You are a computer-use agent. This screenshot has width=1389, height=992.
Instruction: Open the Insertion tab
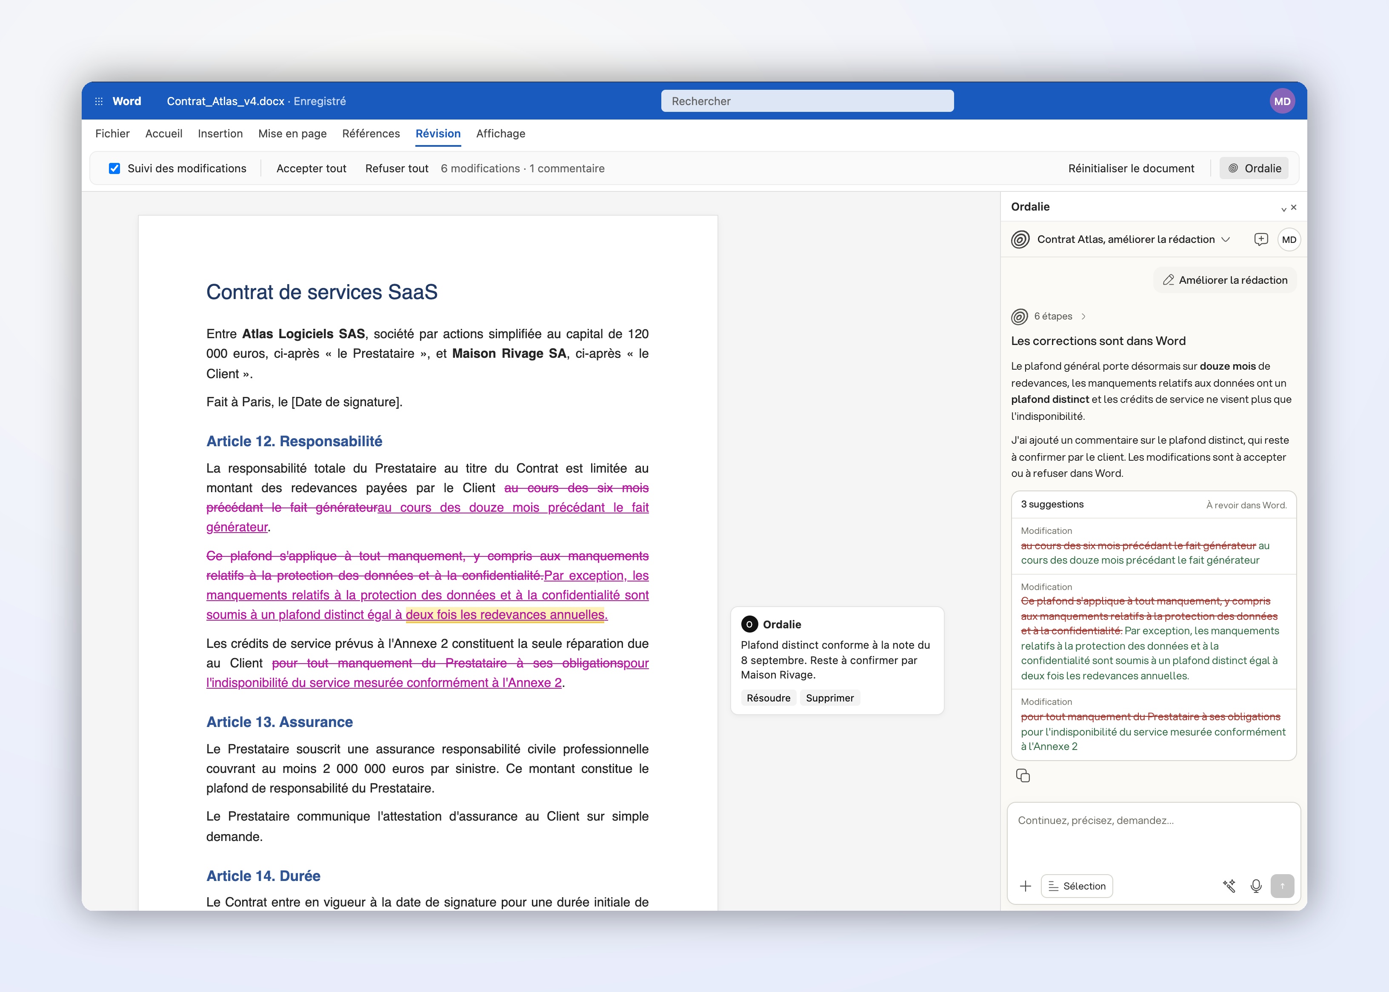220,134
